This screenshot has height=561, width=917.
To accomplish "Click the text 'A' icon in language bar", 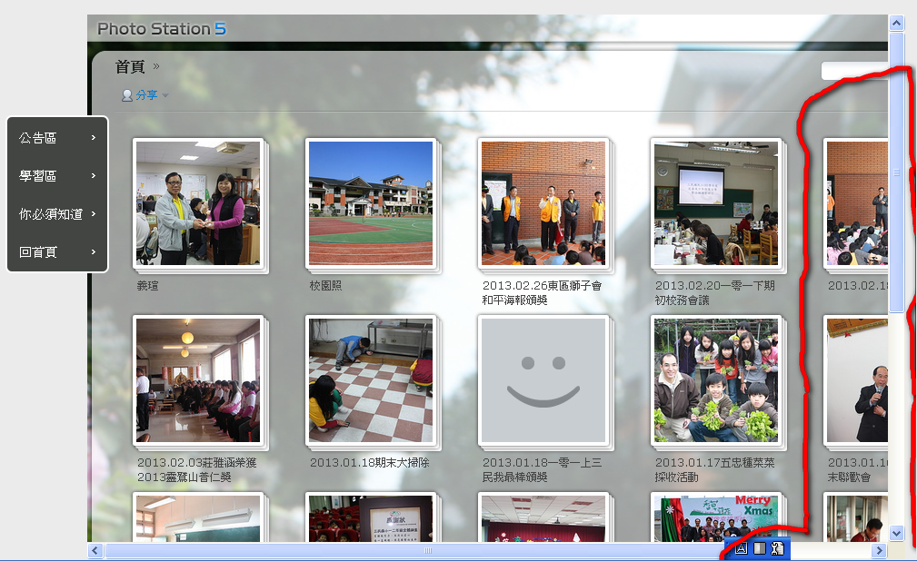I will click(x=741, y=548).
